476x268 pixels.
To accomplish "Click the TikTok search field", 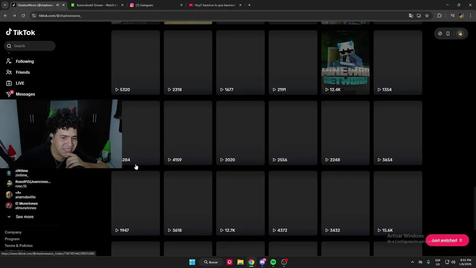I will [30, 46].
